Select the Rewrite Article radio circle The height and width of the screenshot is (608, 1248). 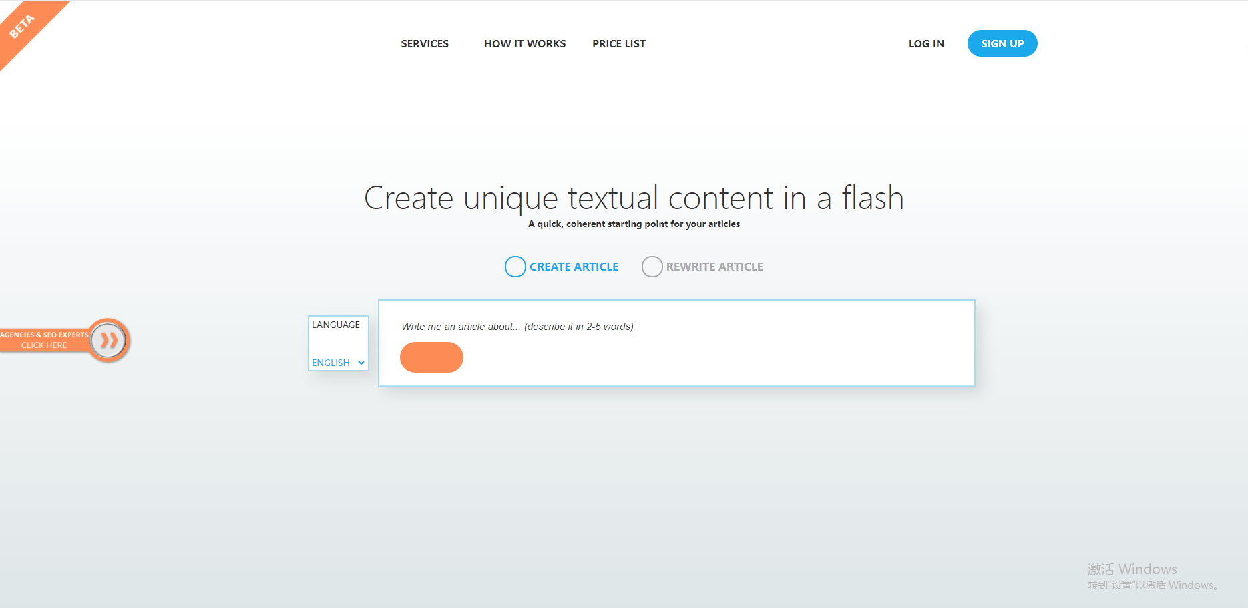pyautogui.click(x=652, y=267)
